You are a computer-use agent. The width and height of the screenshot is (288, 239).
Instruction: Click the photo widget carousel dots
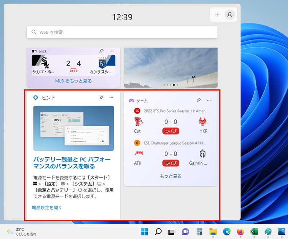pyautogui.click(x=170, y=84)
